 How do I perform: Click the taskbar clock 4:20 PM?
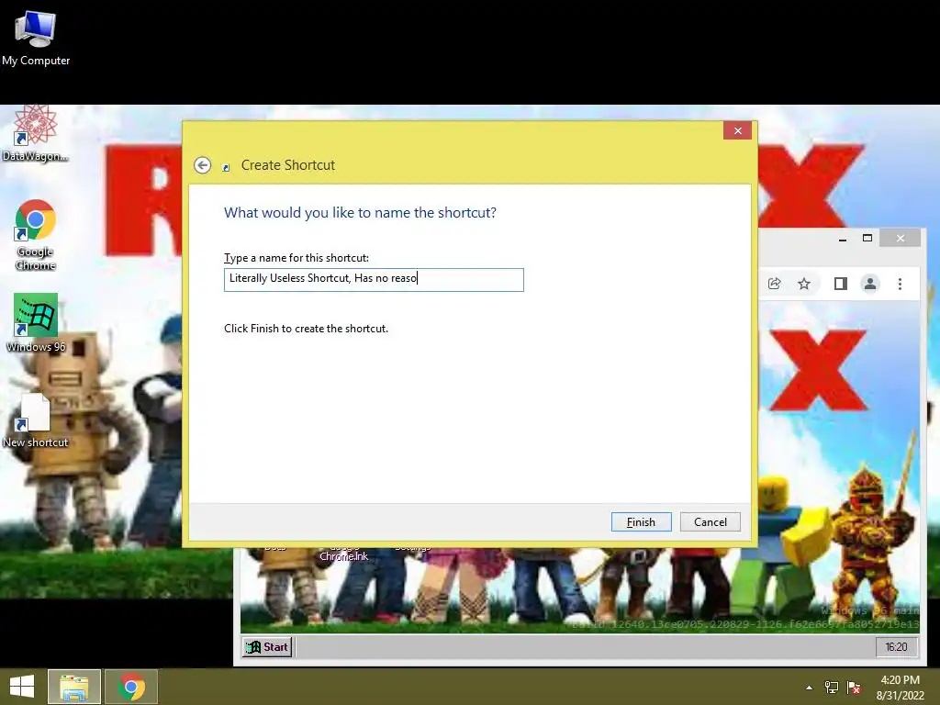[x=900, y=688]
